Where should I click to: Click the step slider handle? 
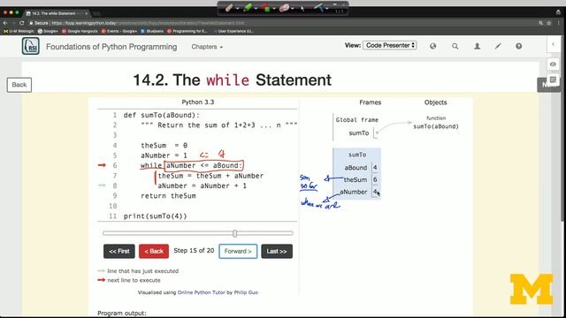coord(235,233)
